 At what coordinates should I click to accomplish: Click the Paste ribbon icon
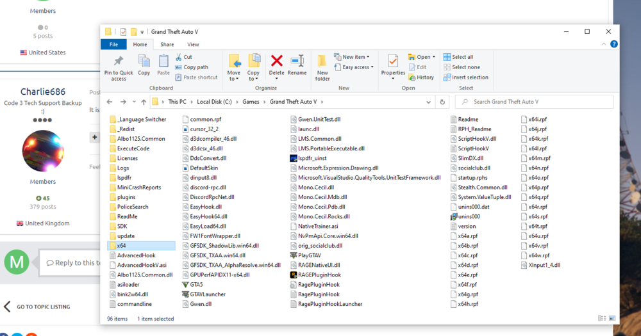click(163, 61)
